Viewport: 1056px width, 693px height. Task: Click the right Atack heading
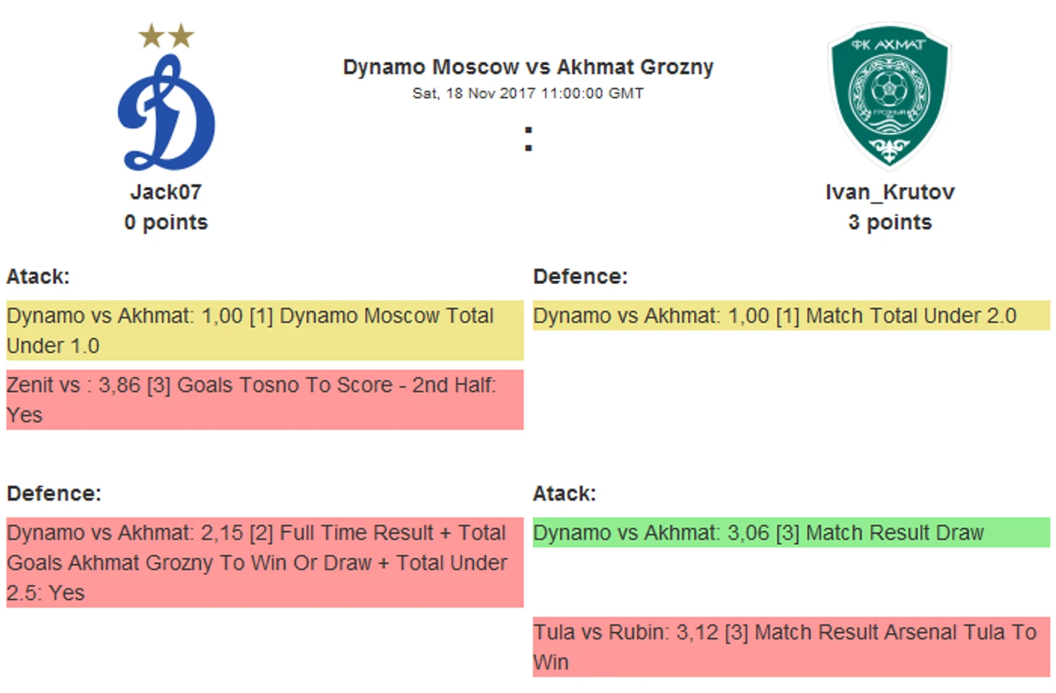coord(564,494)
